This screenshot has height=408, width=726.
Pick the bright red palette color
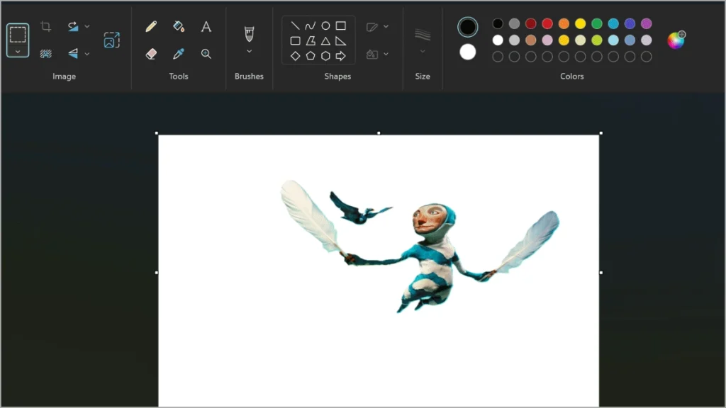click(547, 23)
